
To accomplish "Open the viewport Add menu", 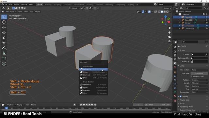I will point(32,12).
